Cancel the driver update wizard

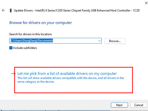point(139,105)
